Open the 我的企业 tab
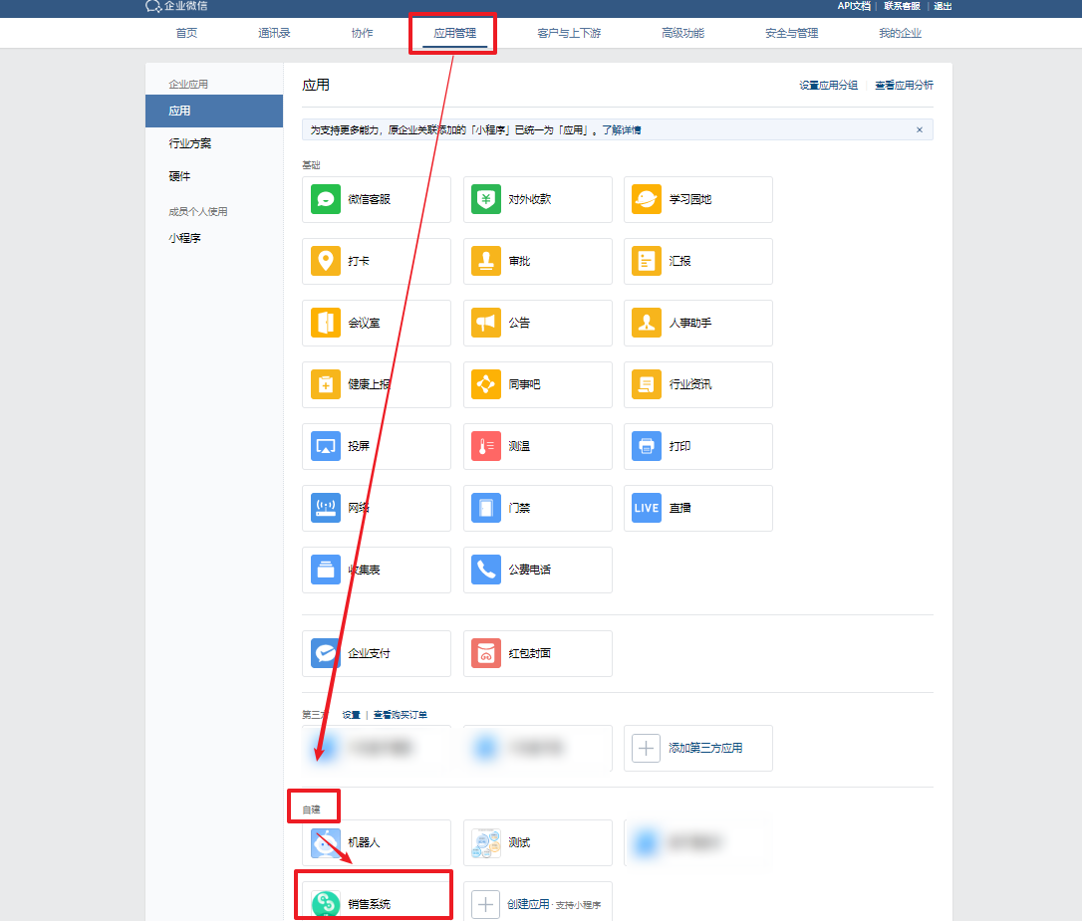 [900, 33]
